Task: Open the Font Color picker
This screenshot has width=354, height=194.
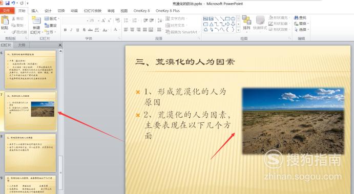Action: pyautogui.click(x=116, y=30)
